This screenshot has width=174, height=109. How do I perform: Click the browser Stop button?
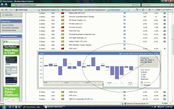pyautogui.click(x=139, y=5)
